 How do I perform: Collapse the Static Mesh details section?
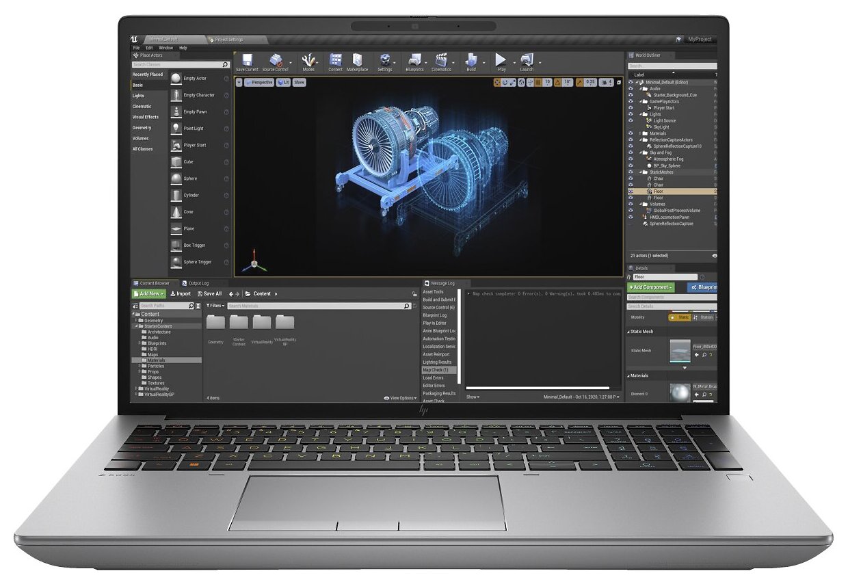pos(628,332)
